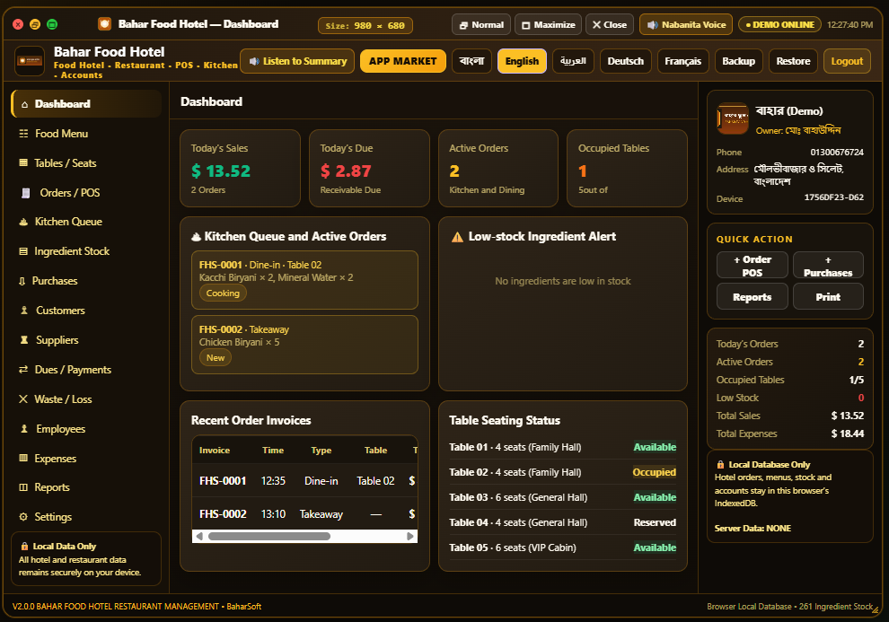The image size is (889, 622).
Task: Click the Dashboard home icon in sidebar
Action: click(x=24, y=104)
